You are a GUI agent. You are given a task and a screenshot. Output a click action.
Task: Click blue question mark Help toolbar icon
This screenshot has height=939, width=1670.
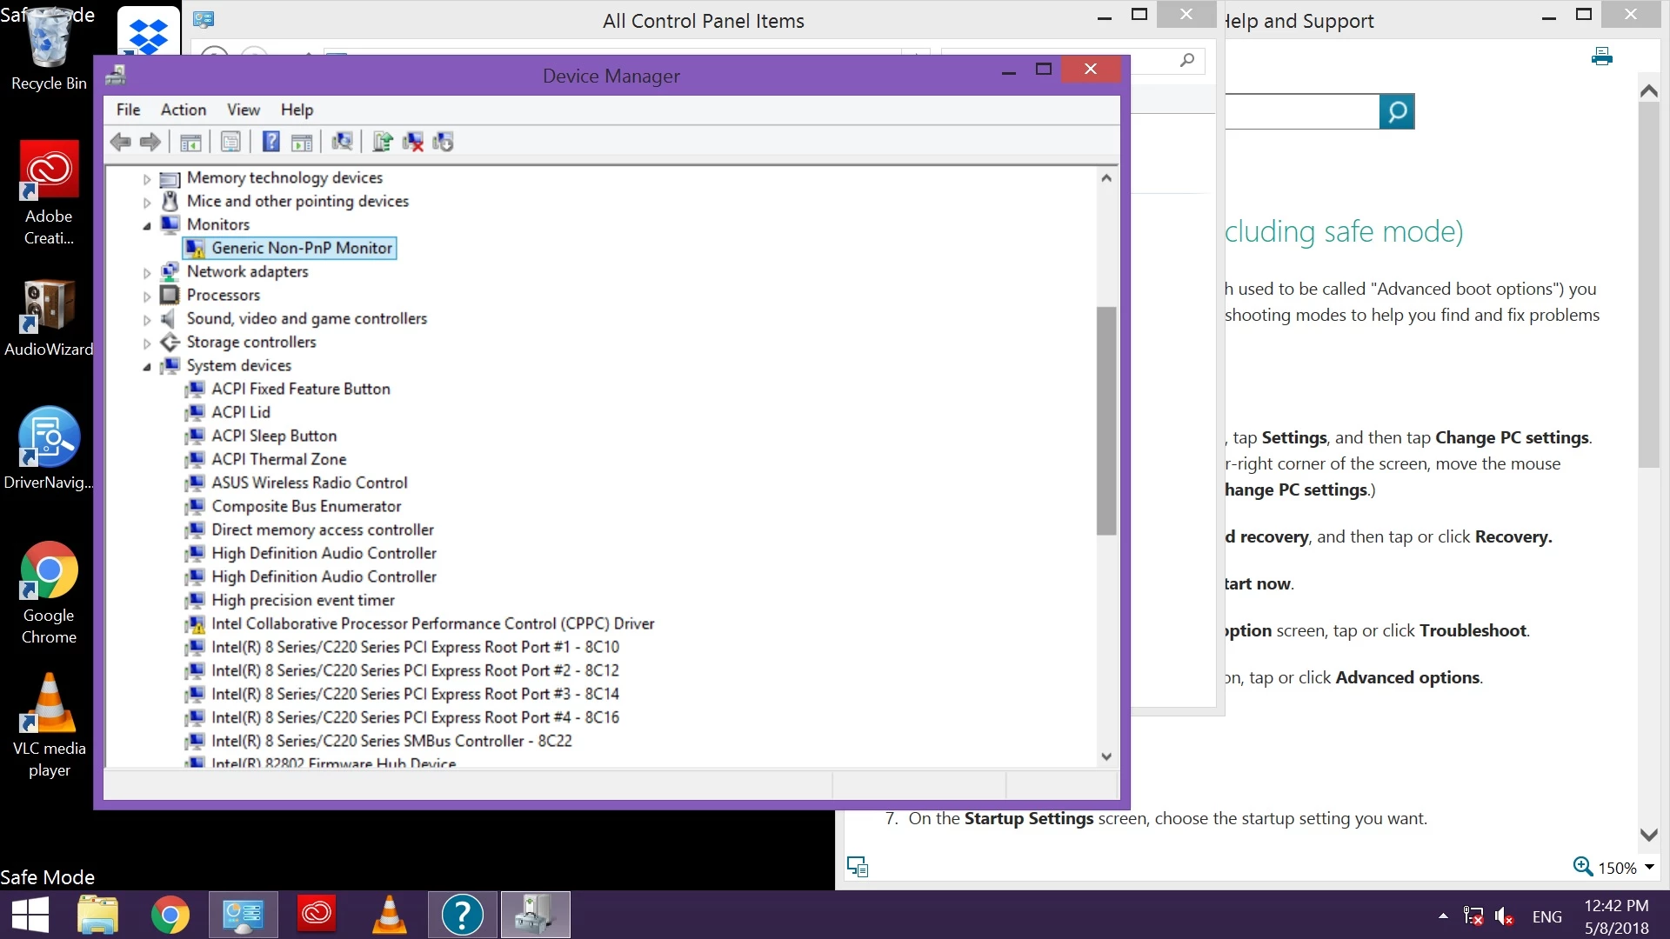(271, 142)
